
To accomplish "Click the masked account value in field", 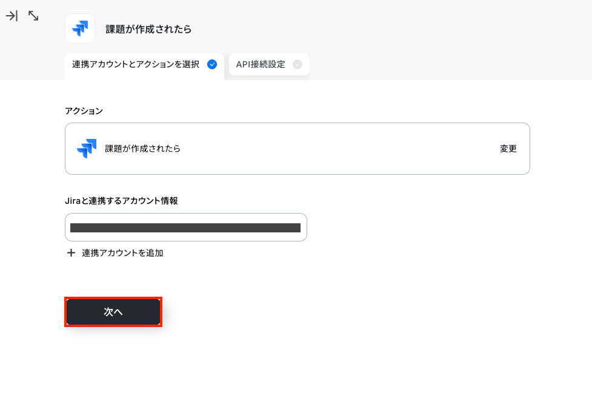I will 185,228.
